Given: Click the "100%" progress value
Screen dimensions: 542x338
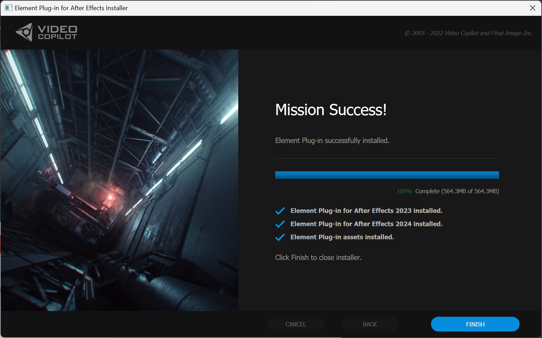Looking at the screenshot, I should tap(404, 191).
